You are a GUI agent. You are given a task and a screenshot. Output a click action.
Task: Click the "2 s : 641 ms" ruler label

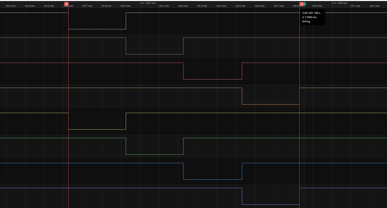[148, 3]
